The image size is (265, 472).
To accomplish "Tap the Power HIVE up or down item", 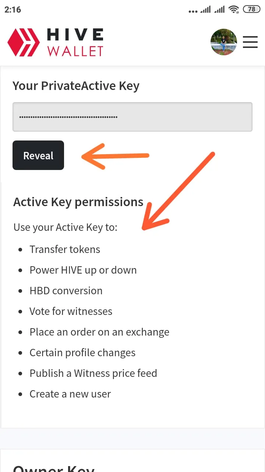I will [83, 270].
